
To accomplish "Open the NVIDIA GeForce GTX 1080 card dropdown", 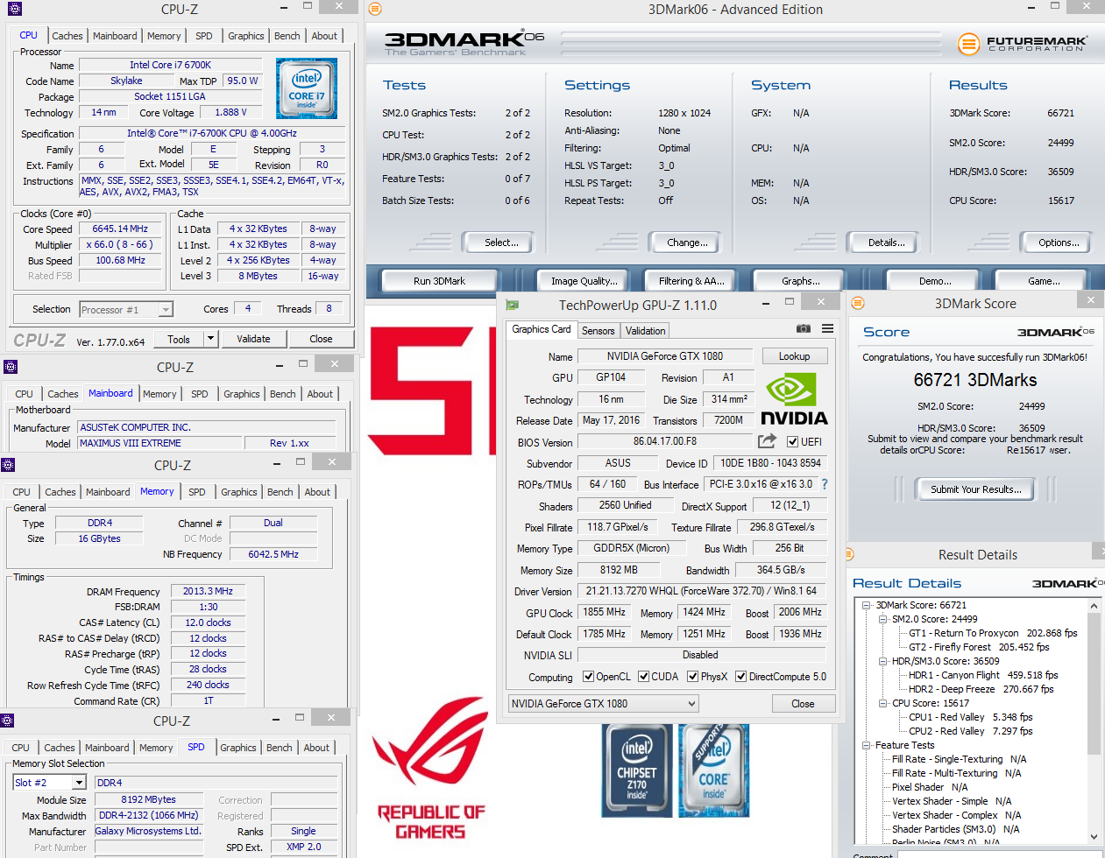I will [603, 704].
